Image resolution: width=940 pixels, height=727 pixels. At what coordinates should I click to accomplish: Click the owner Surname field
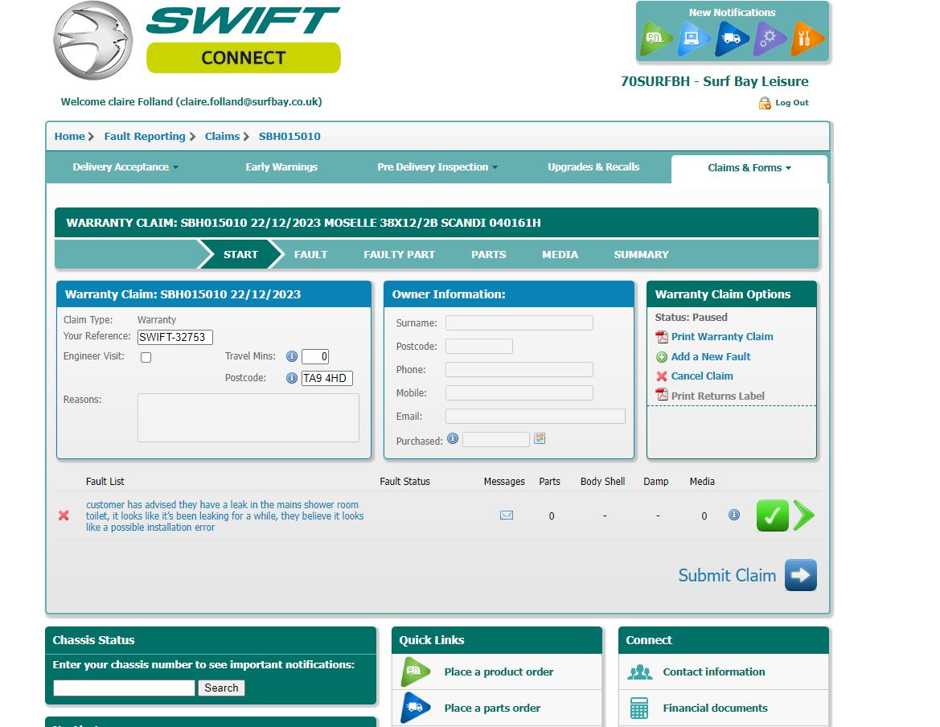pyautogui.click(x=519, y=323)
